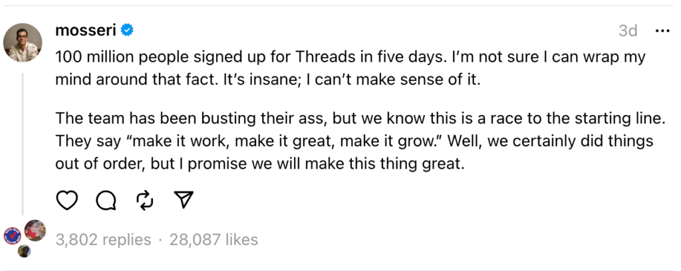The width and height of the screenshot is (681, 271).
Task: Open the three-dot more options menu
Action: (x=662, y=31)
